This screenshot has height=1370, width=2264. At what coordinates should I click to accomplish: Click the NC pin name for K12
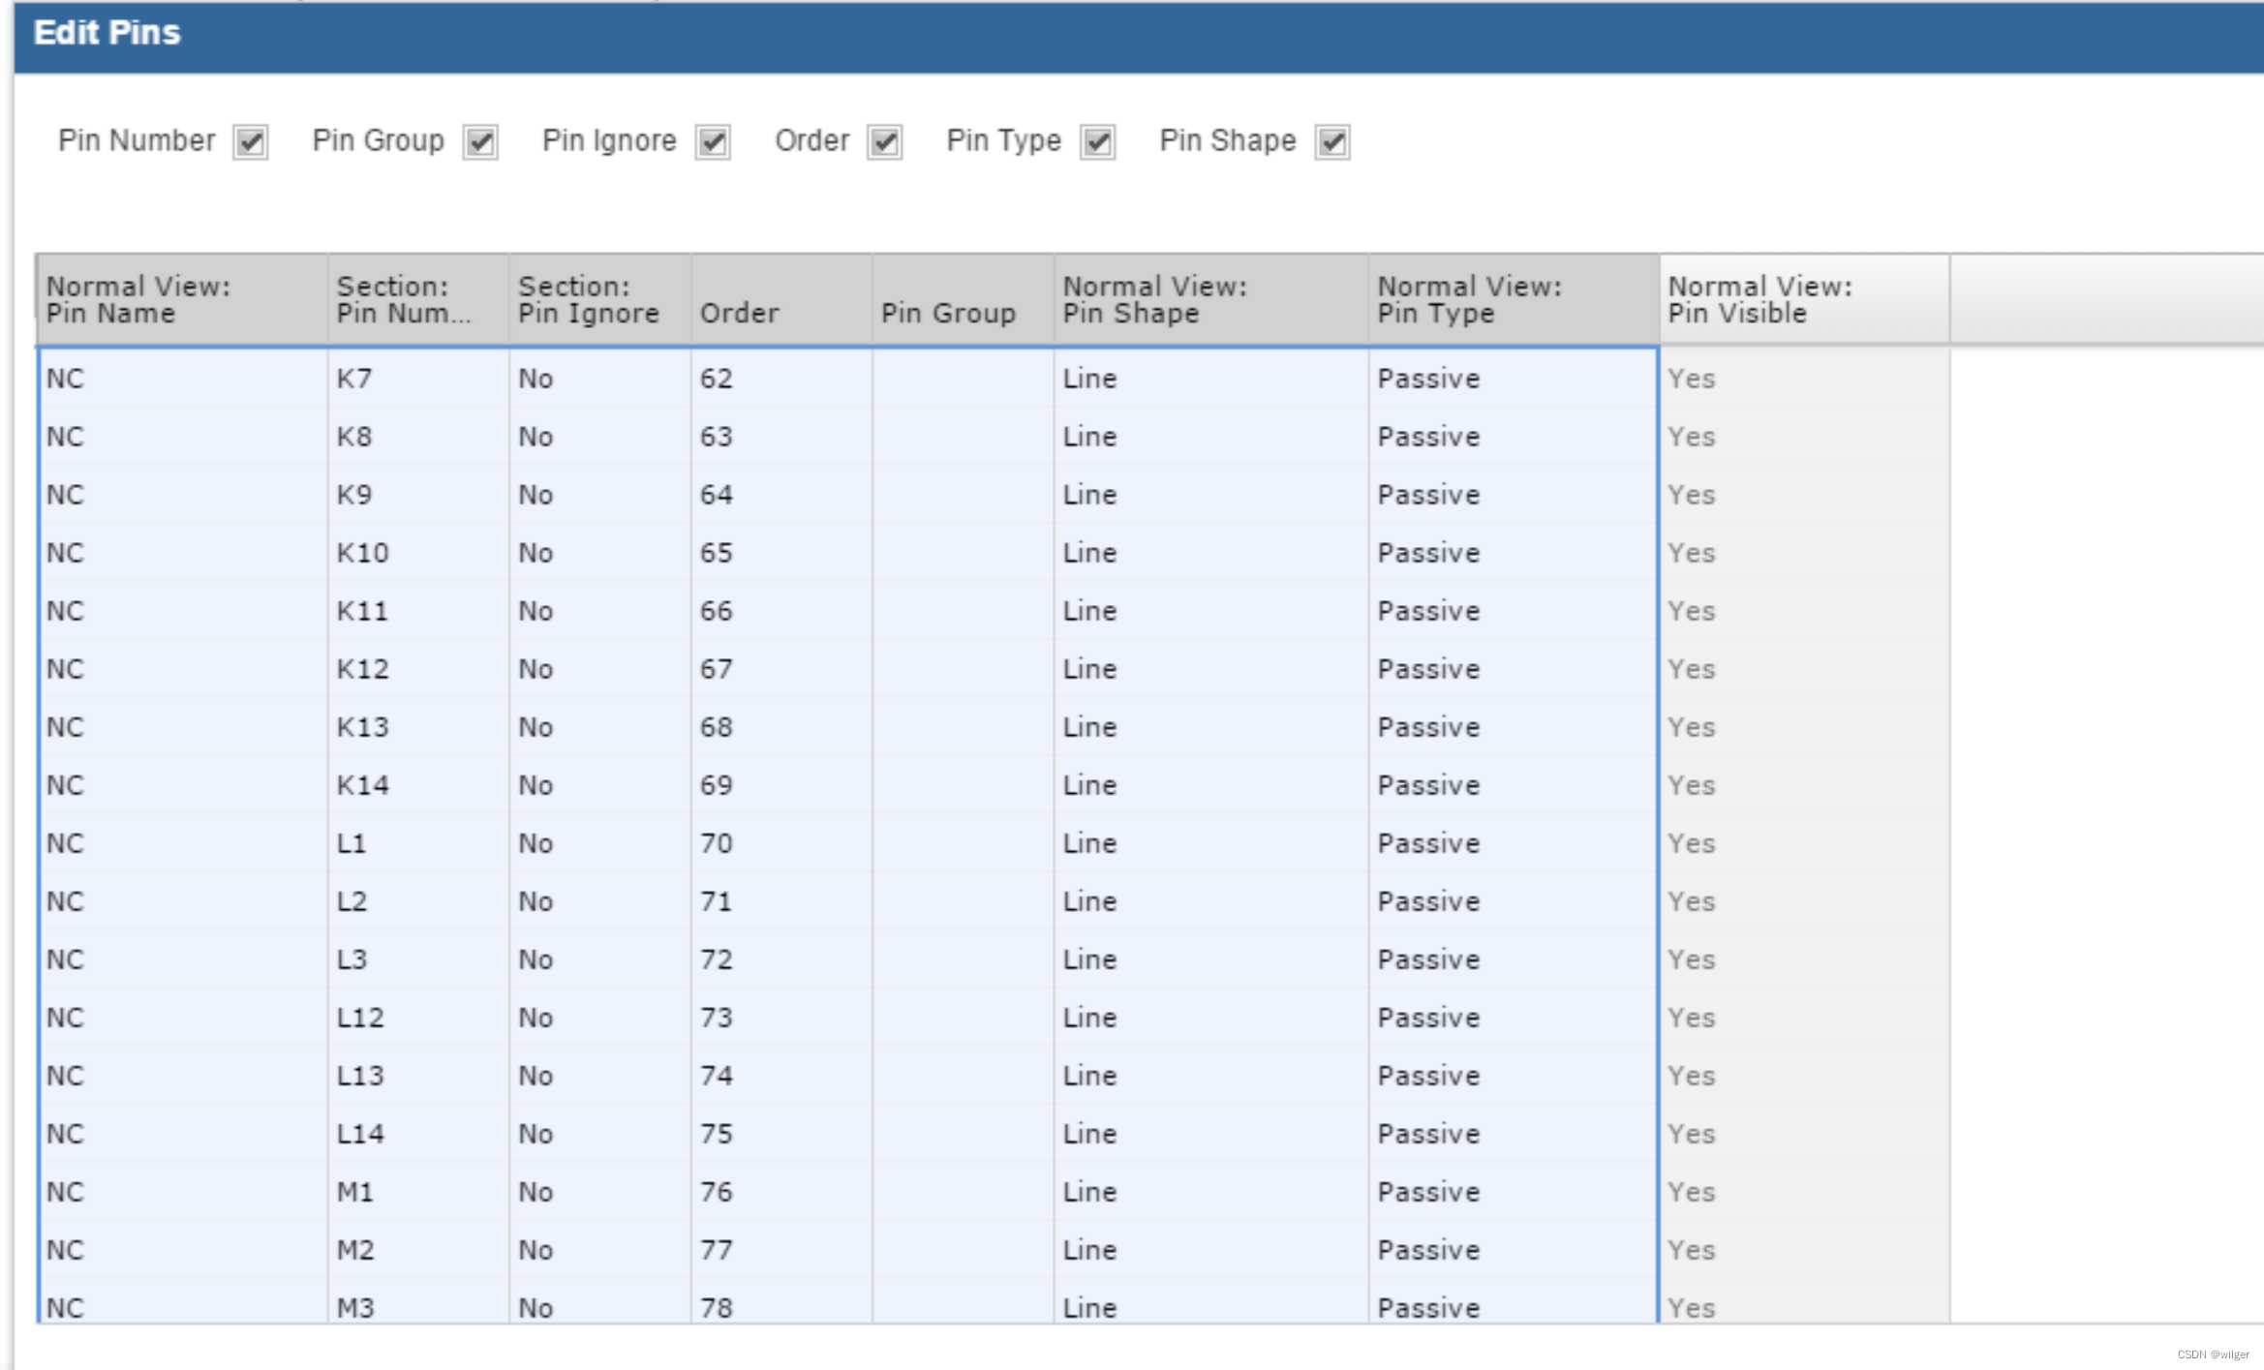[x=181, y=669]
